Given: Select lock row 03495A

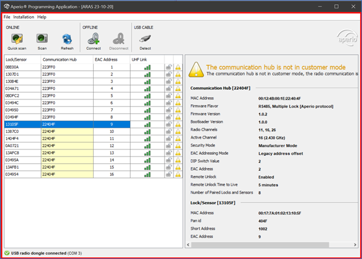Looking at the screenshot, I should 93,160.
